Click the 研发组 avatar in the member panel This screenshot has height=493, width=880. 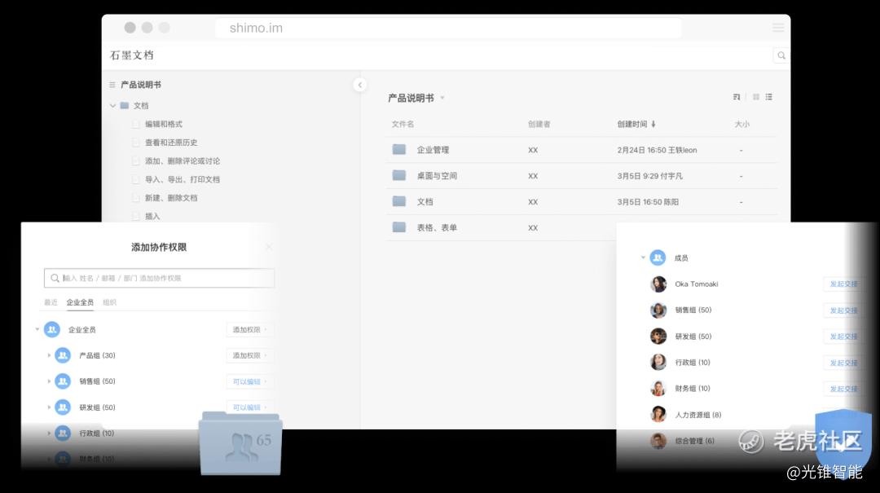click(x=658, y=337)
